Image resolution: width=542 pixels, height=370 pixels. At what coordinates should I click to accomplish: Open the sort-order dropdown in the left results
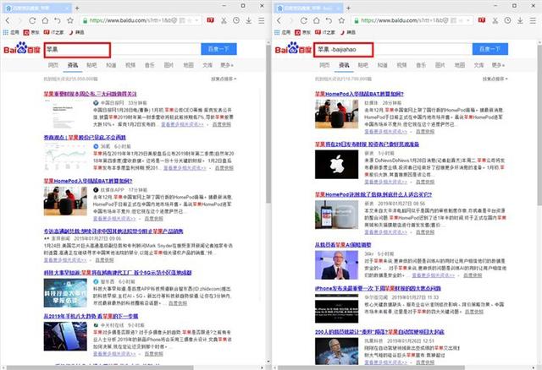click(224, 79)
